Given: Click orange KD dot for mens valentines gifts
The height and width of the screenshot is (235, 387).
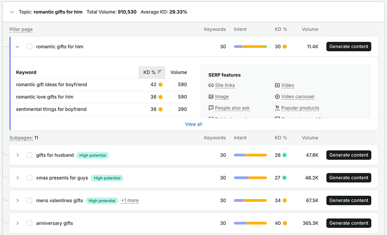Looking at the screenshot, I should coord(285,200).
